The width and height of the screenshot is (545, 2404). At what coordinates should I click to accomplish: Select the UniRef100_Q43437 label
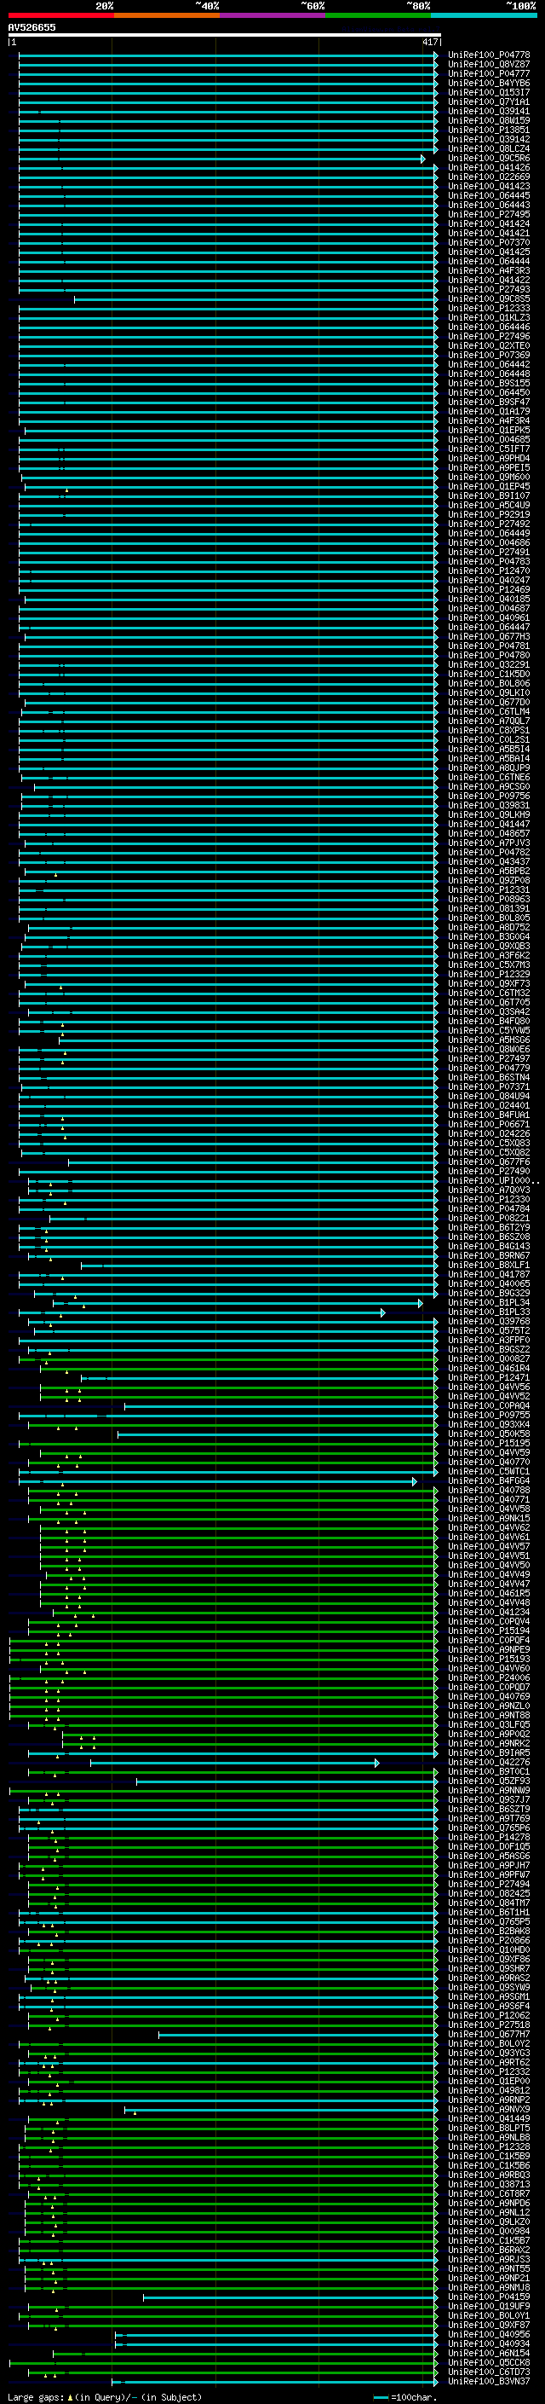pos(489,861)
